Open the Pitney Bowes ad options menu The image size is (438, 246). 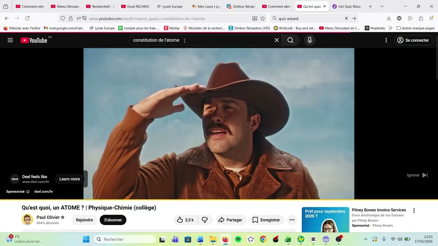point(414,210)
